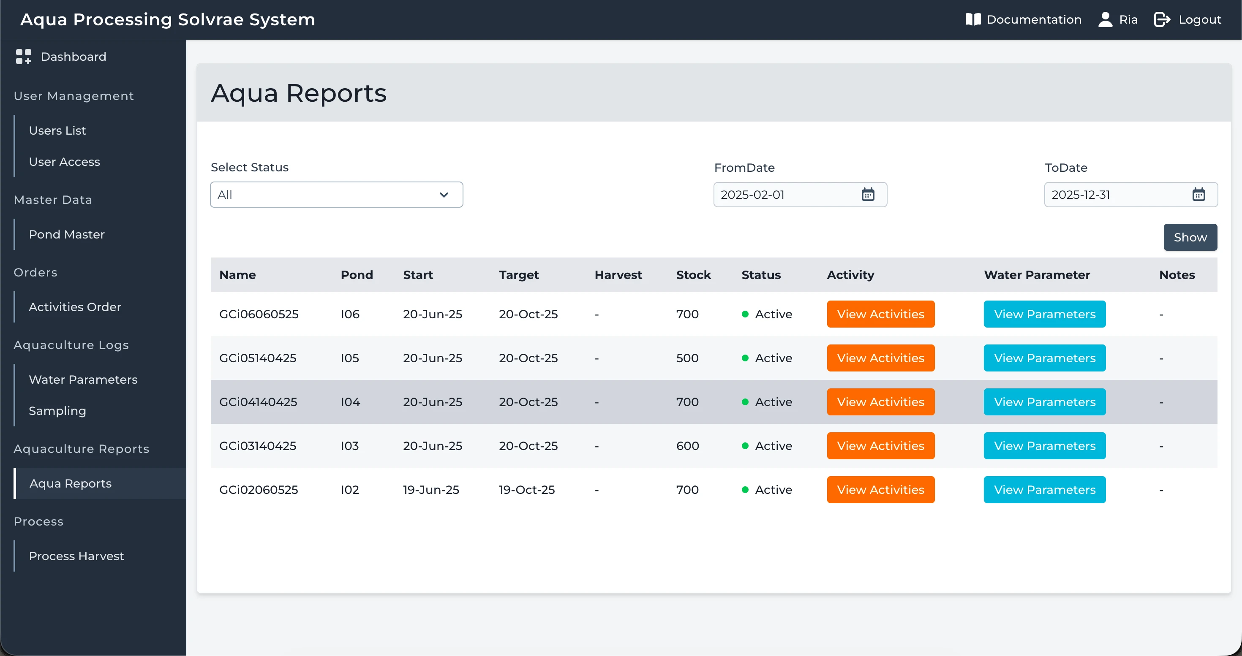Click the green status dot for GCi06060525
The width and height of the screenshot is (1242, 656).
click(x=745, y=314)
